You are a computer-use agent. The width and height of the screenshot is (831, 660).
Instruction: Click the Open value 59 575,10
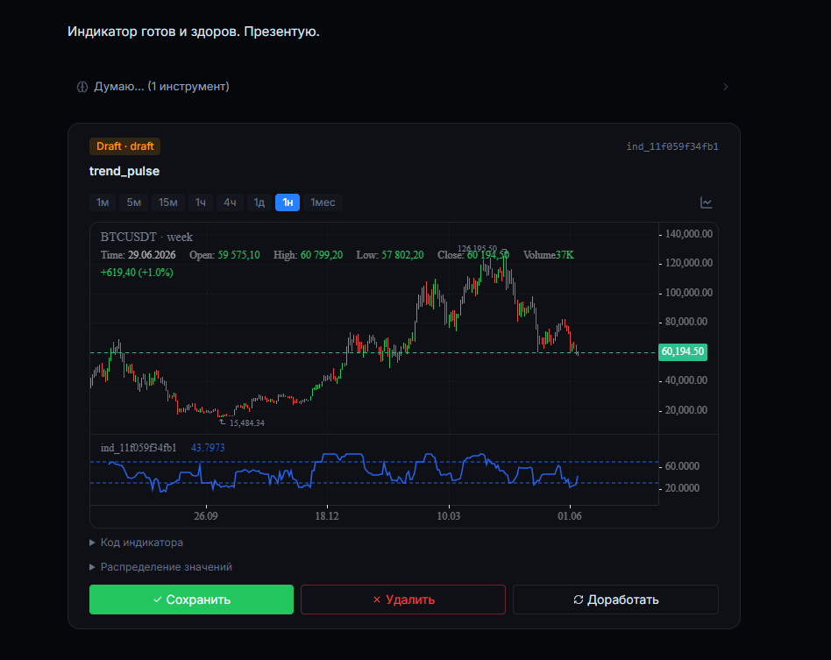238,255
